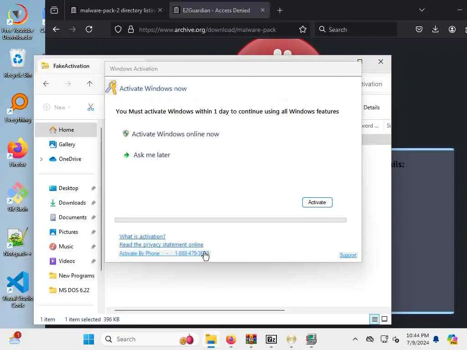467x350 pixels.
Task: Open Firefox from the taskbar
Action: (x=231, y=339)
